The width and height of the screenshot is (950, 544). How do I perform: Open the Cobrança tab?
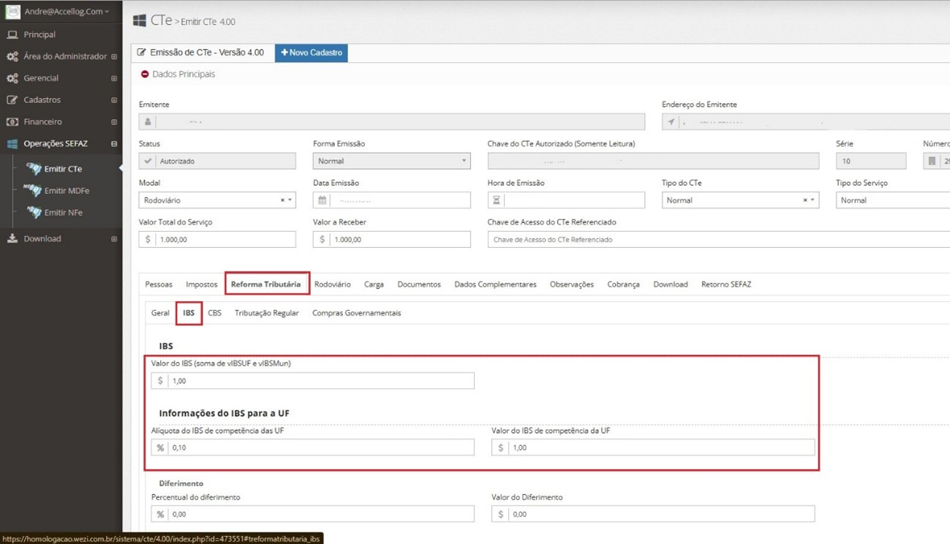pos(623,284)
